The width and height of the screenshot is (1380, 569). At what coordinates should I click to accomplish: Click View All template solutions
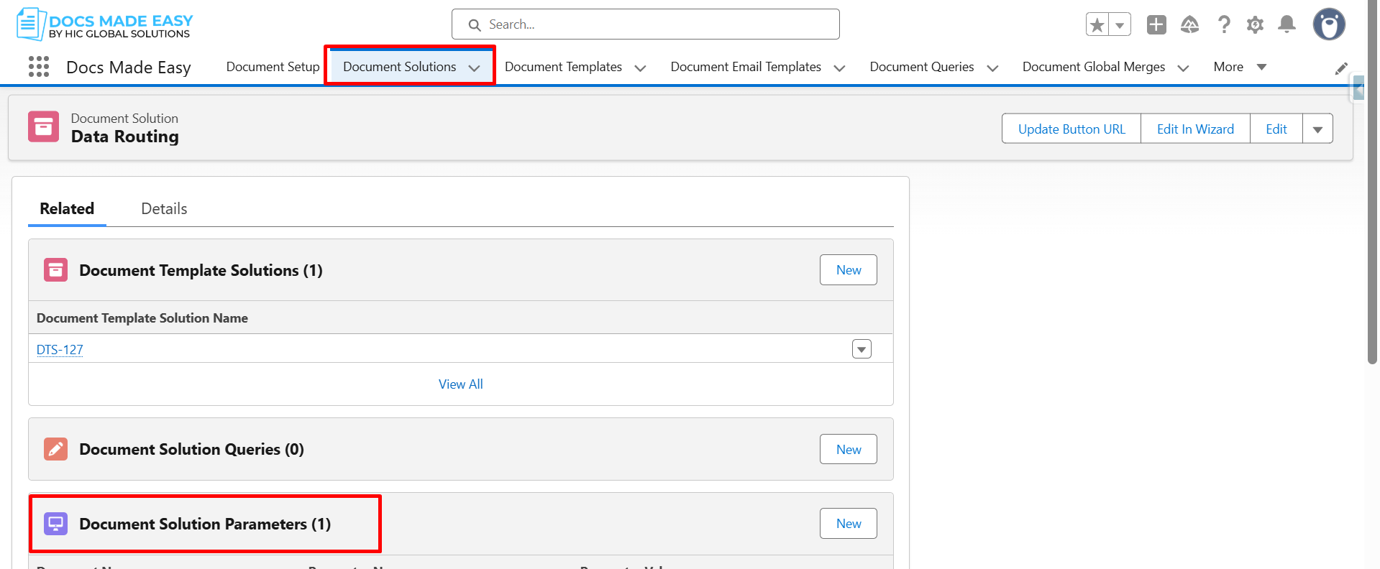(x=461, y=384)
